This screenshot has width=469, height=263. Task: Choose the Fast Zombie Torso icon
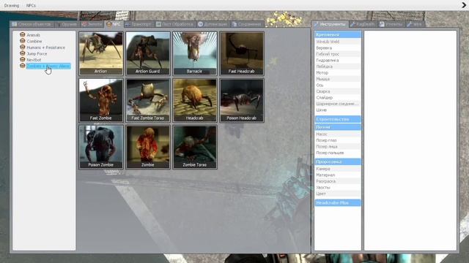(148, 100)
